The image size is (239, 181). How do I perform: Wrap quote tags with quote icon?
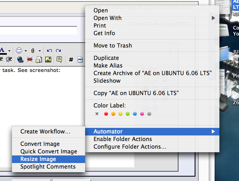59,60
